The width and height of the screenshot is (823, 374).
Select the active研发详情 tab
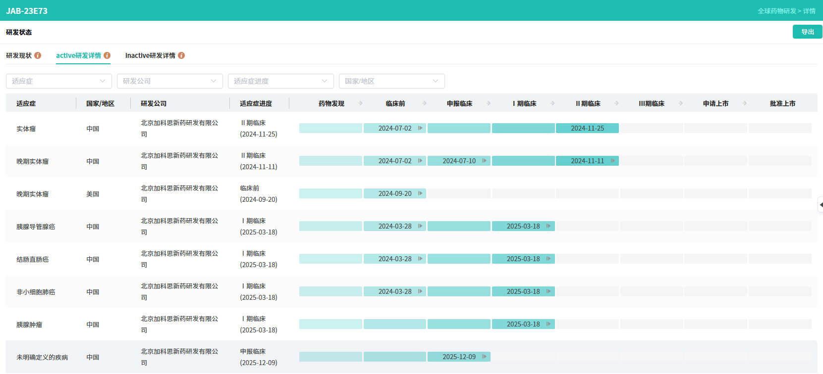tap(78, 55)
